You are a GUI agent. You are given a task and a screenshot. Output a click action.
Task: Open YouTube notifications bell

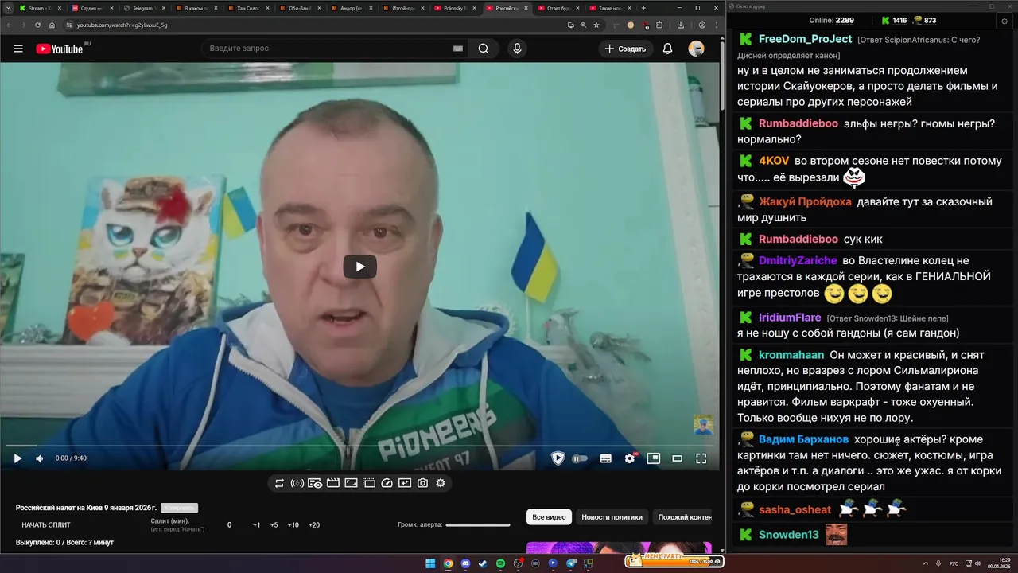coord(667,49)
